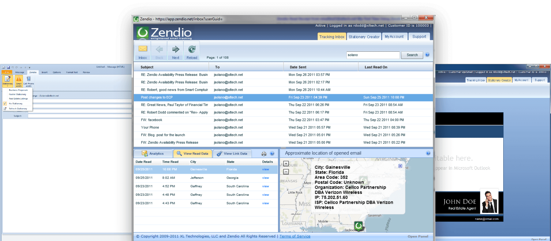
Task: Click Email Alerts icon in Outlook ribbon
Action: (x=19, y=81)
